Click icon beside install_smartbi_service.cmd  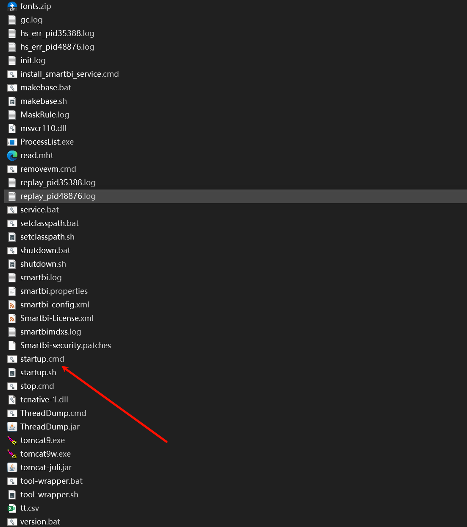click(12, 74)
